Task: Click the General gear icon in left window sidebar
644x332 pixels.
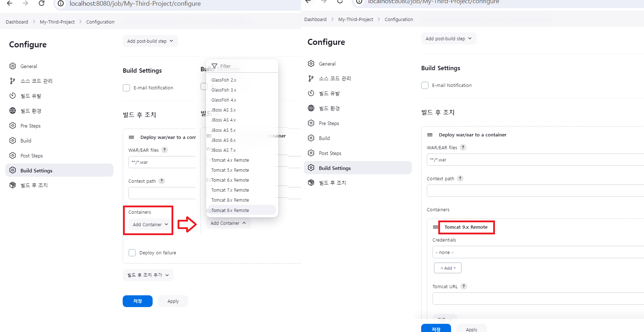Action: (13, 66)
